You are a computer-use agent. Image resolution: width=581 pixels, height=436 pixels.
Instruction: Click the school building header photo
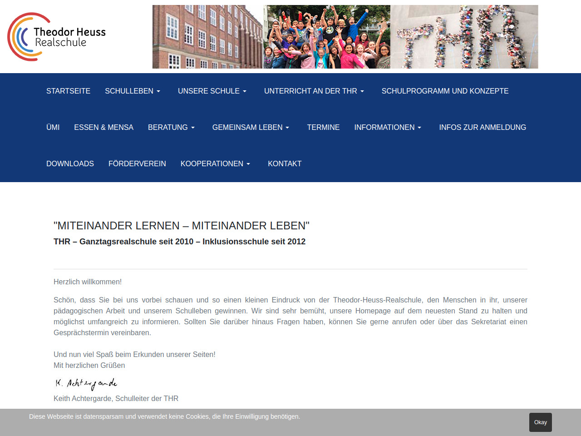207,37
